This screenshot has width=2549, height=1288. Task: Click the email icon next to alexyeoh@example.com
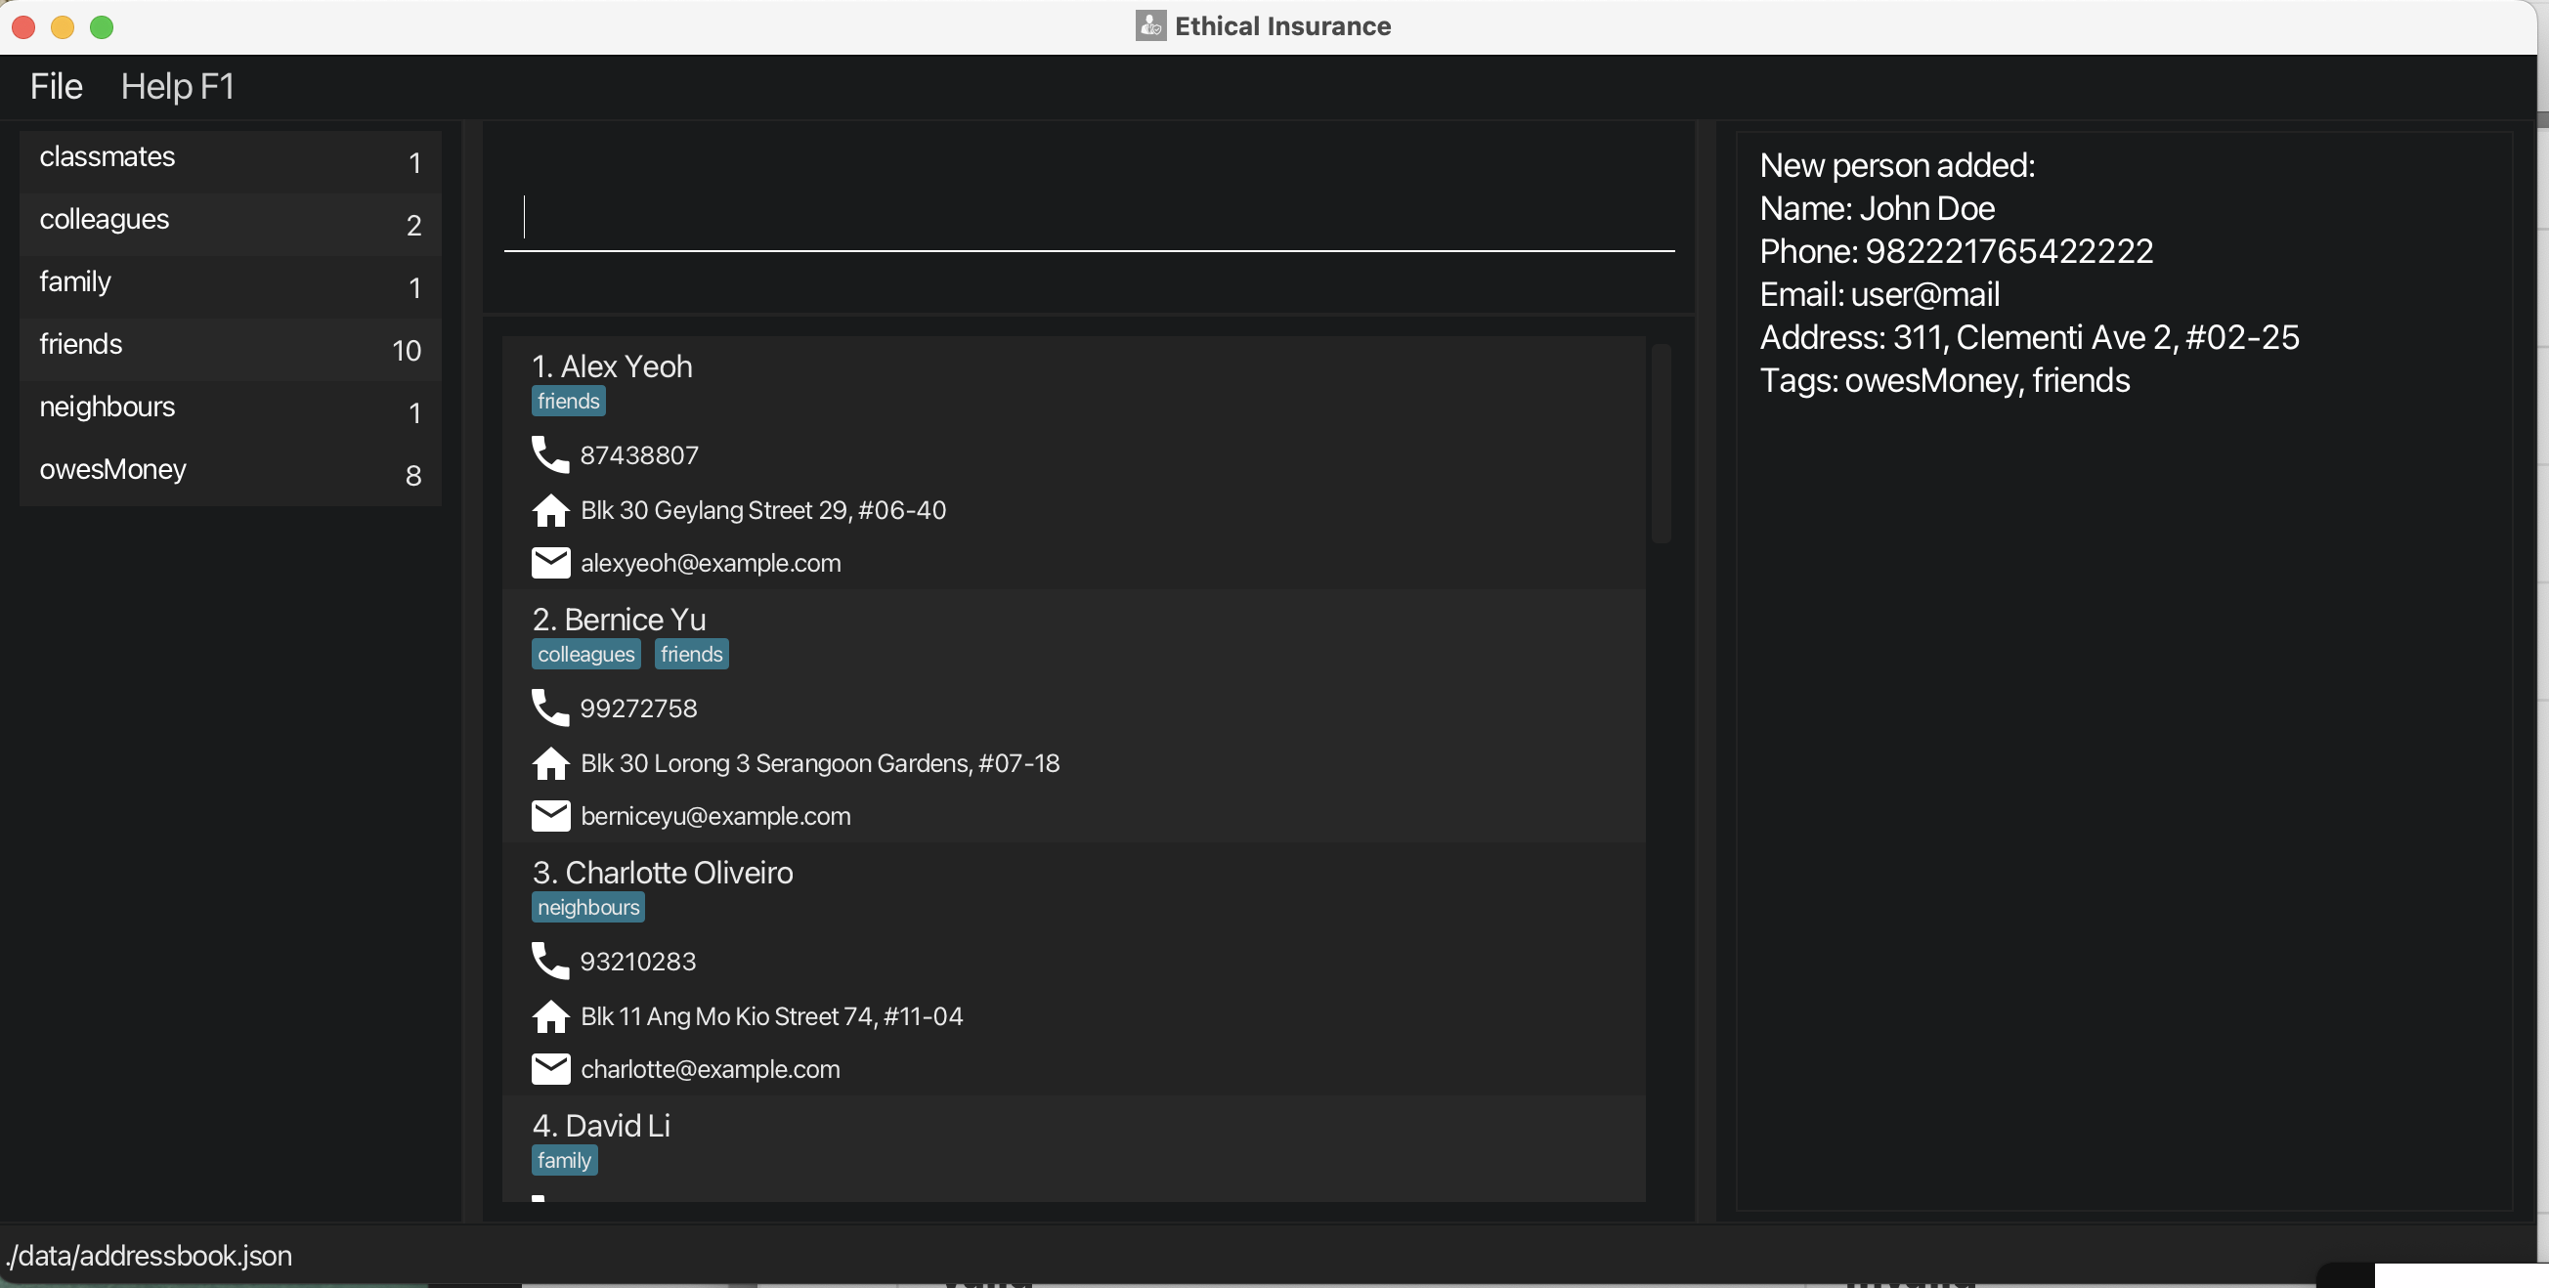click(x=550, y=562)
